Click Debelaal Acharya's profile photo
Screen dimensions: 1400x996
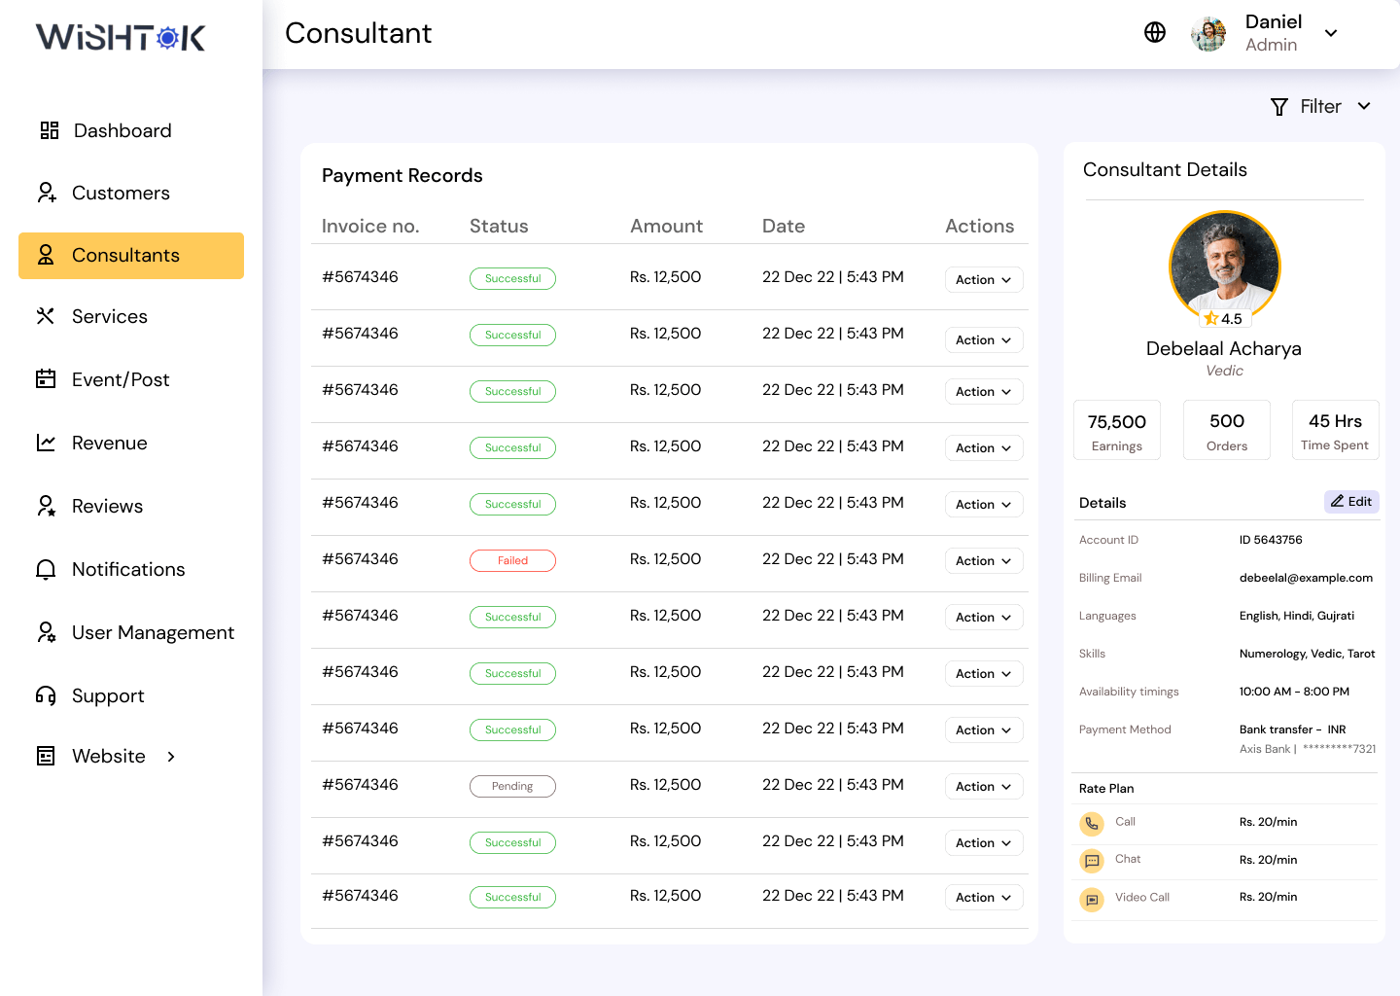[x=1224, y=266]
